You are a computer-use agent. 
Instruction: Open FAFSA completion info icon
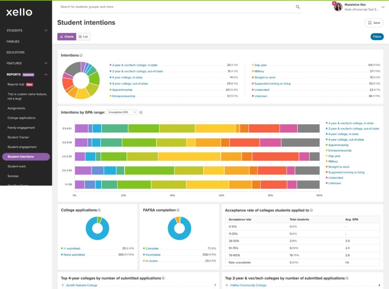point(178,210)
